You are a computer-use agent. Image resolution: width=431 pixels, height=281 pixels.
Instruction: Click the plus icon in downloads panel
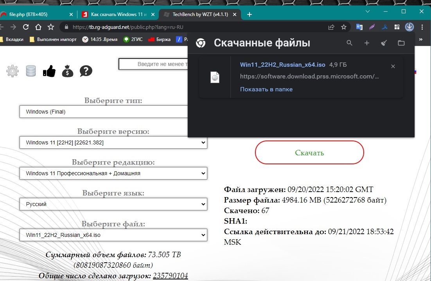coord(367,43)
